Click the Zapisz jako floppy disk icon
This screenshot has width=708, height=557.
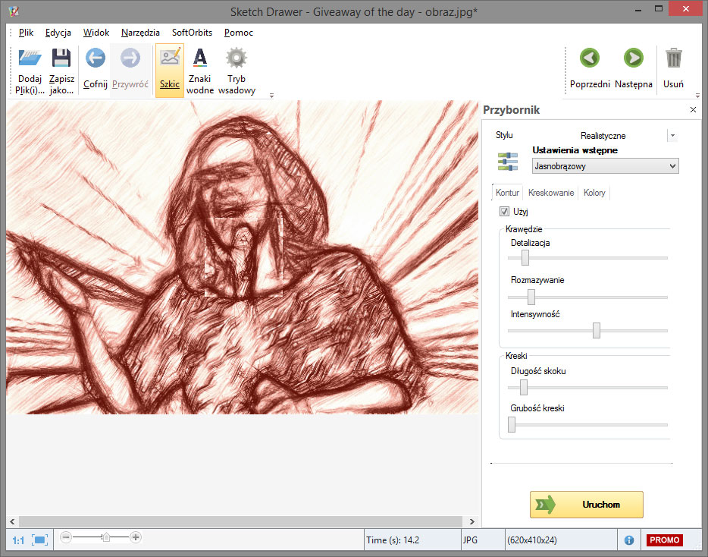click(x=61, y=59)
